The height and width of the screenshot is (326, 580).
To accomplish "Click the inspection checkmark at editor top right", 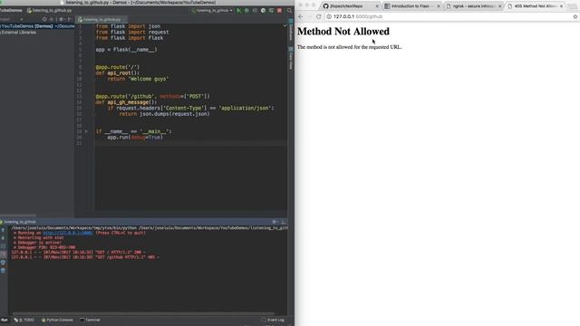I will 285,26.
